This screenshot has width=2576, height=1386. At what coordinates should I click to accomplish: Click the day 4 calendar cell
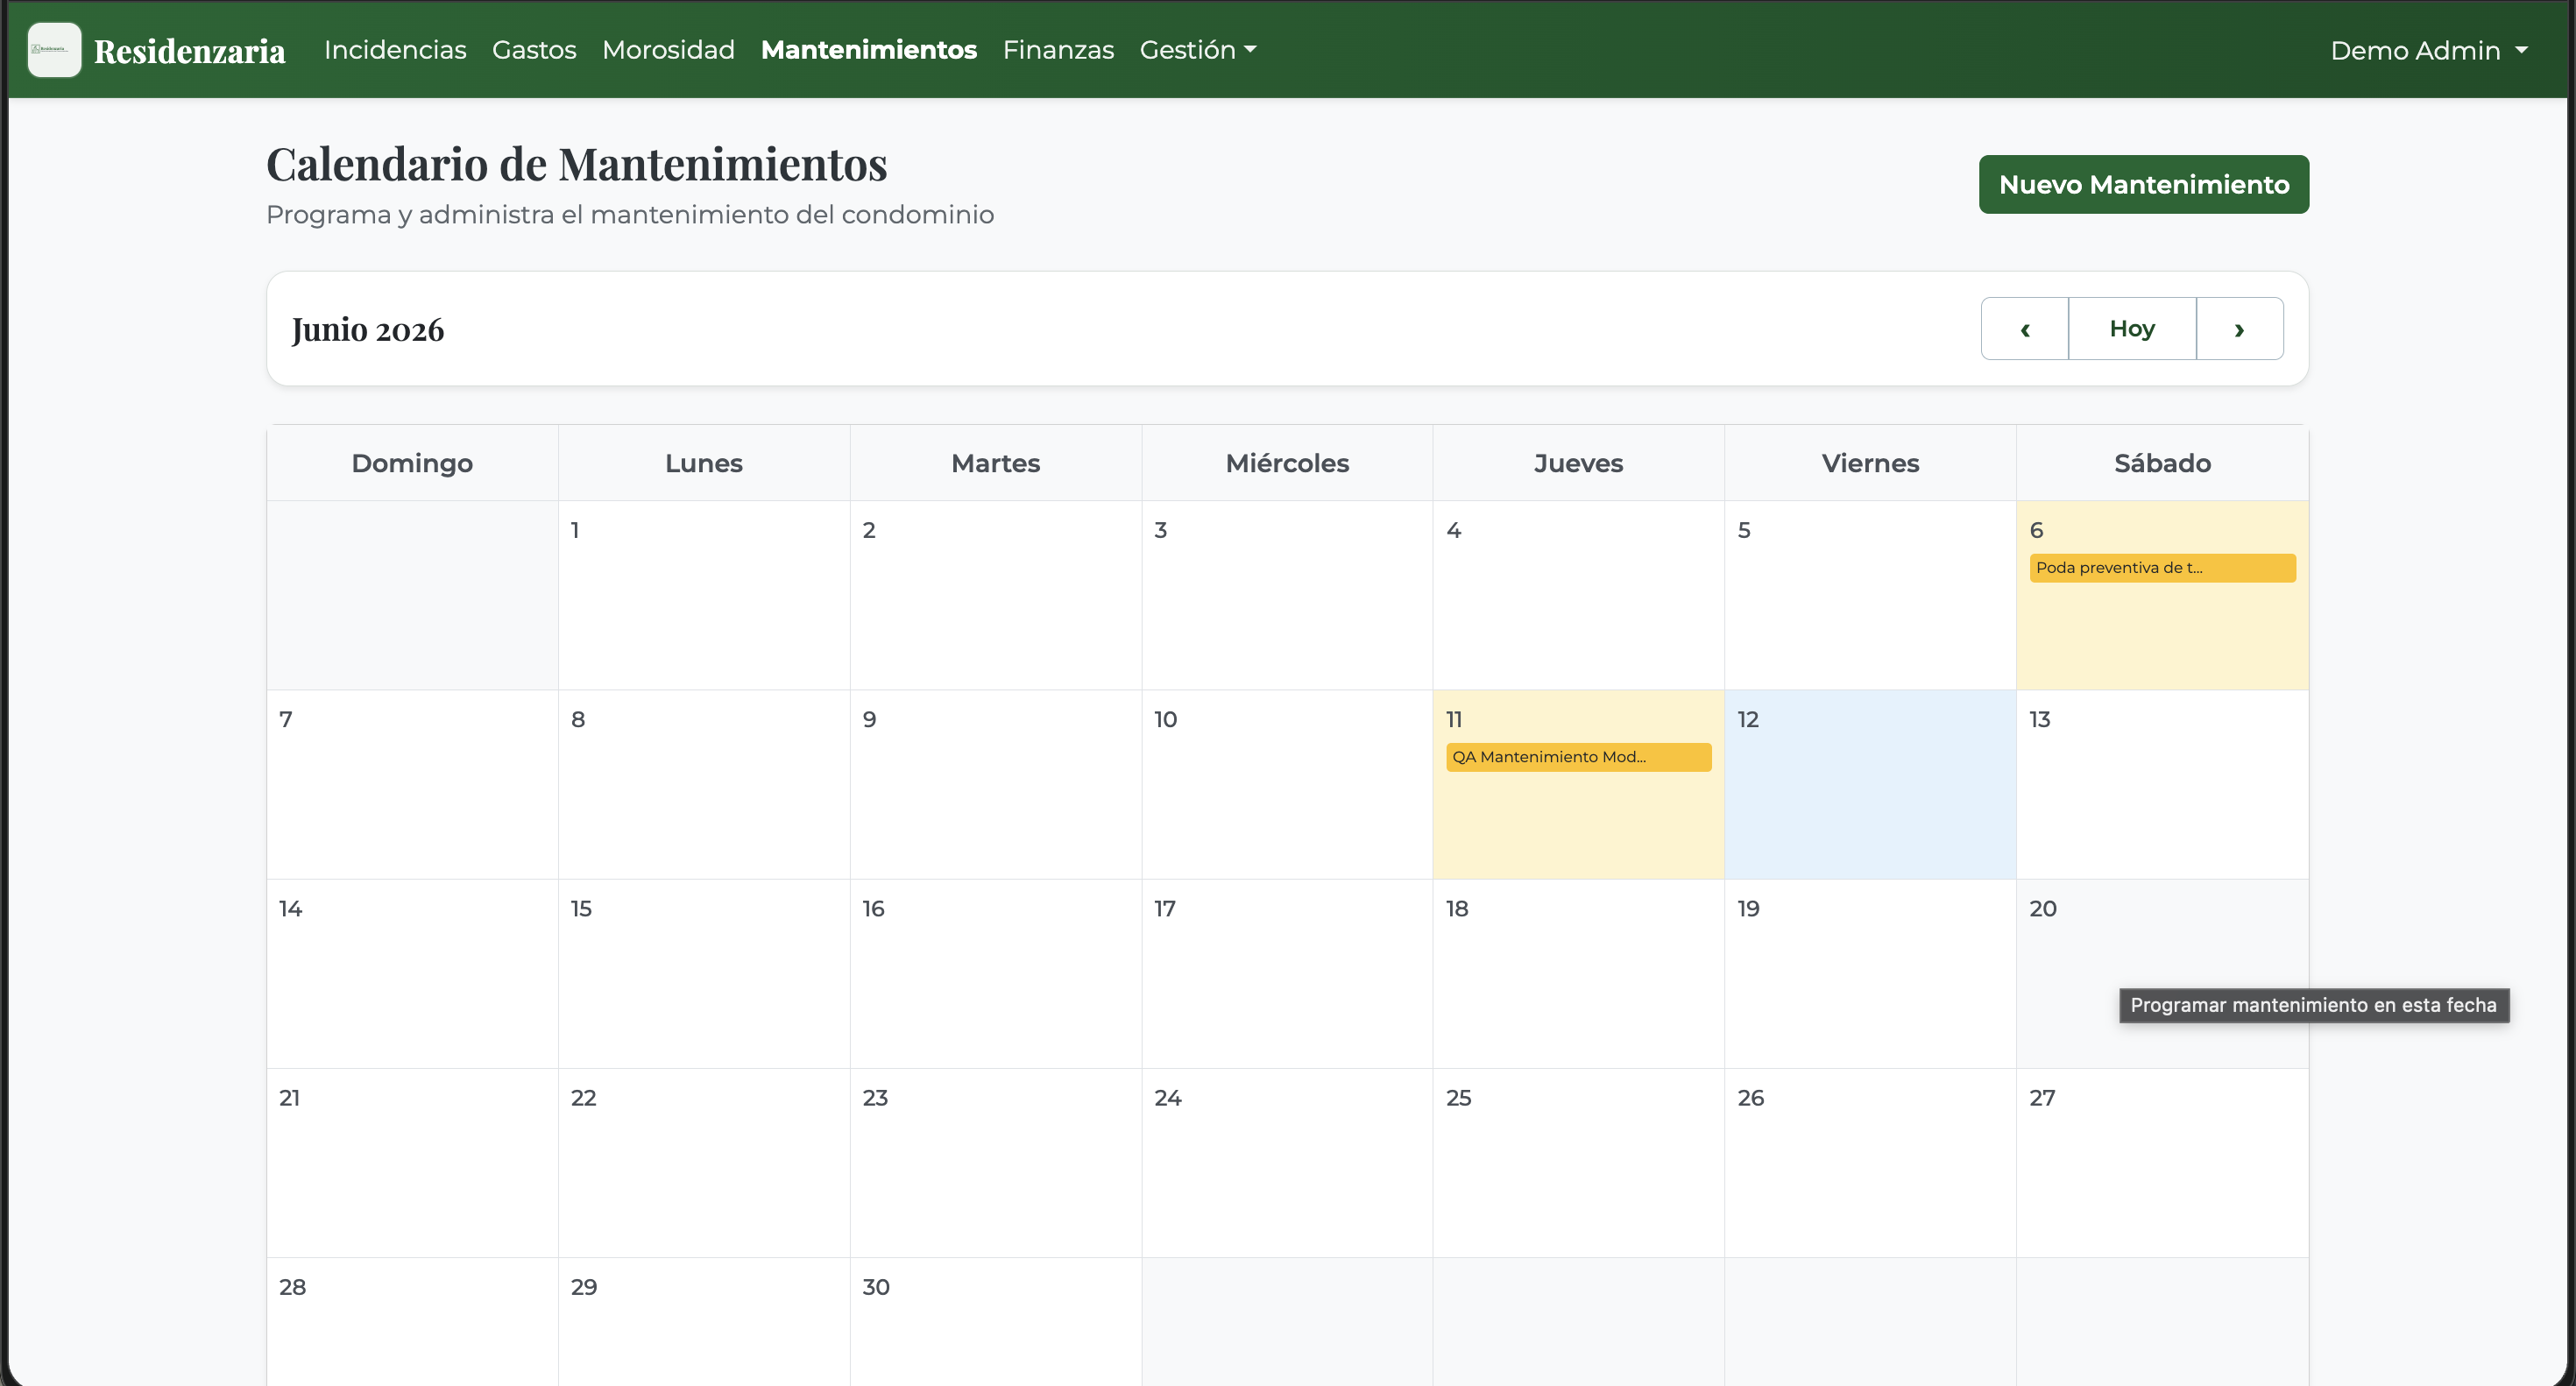(x=1578, y=595)
